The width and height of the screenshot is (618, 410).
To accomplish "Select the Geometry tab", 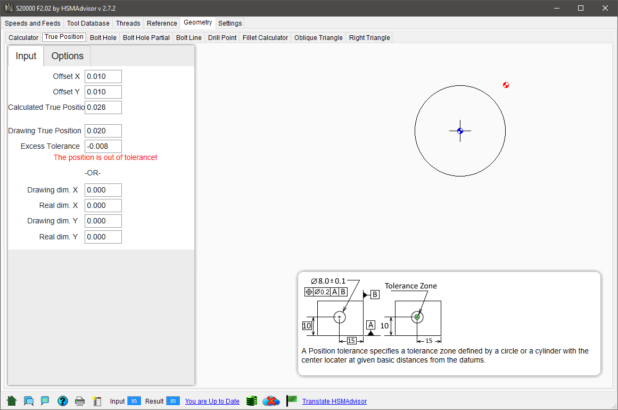I will click(198, 22).
